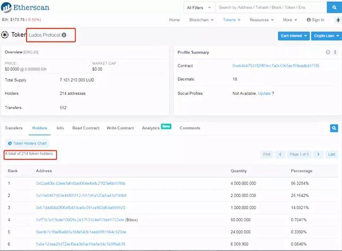This screenshot has width=342, height=251.
Task: Click the 552 transfers value
Action: coord(63,108)
